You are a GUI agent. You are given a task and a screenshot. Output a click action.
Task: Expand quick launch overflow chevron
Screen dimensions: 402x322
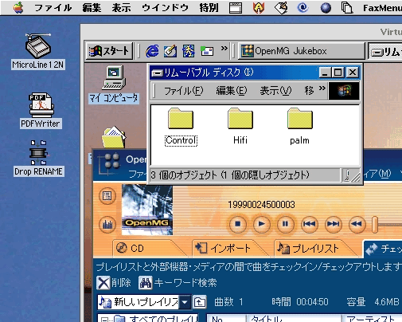point(224,49)
